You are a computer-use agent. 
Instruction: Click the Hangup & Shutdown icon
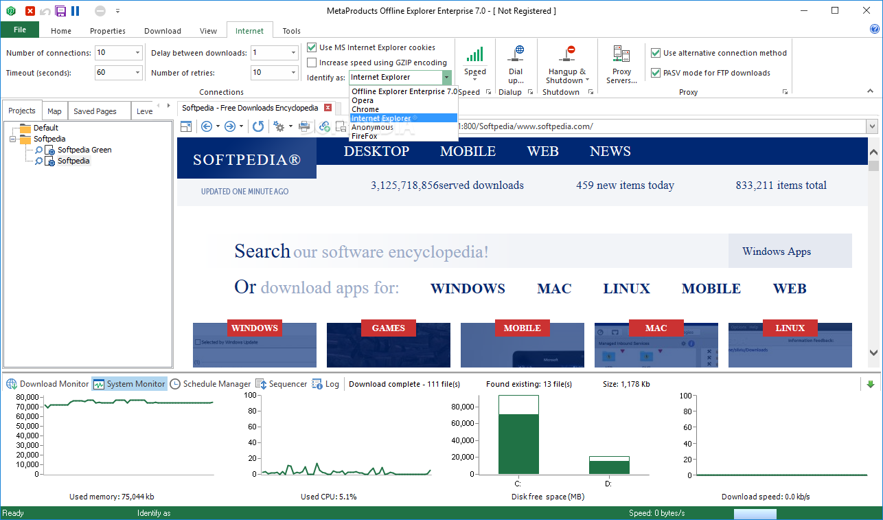(567, 55)
